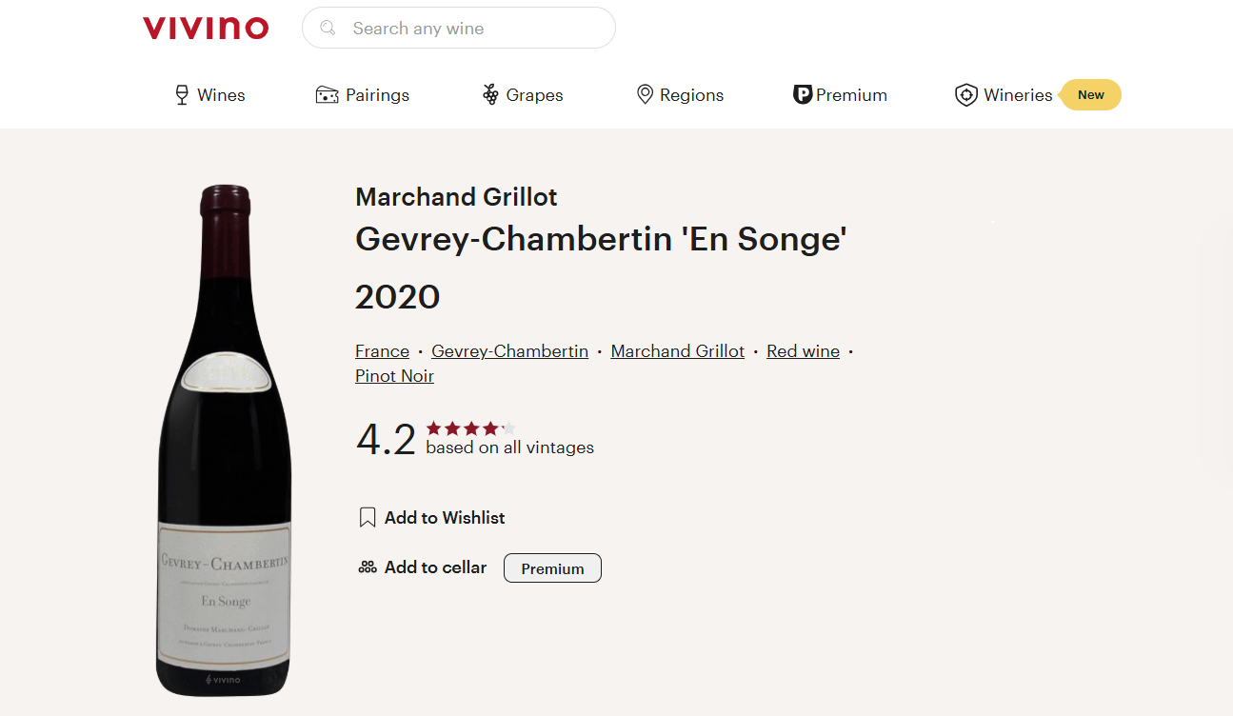Click the star rating display
This screenshot has width=1233, height=716.
470,428
